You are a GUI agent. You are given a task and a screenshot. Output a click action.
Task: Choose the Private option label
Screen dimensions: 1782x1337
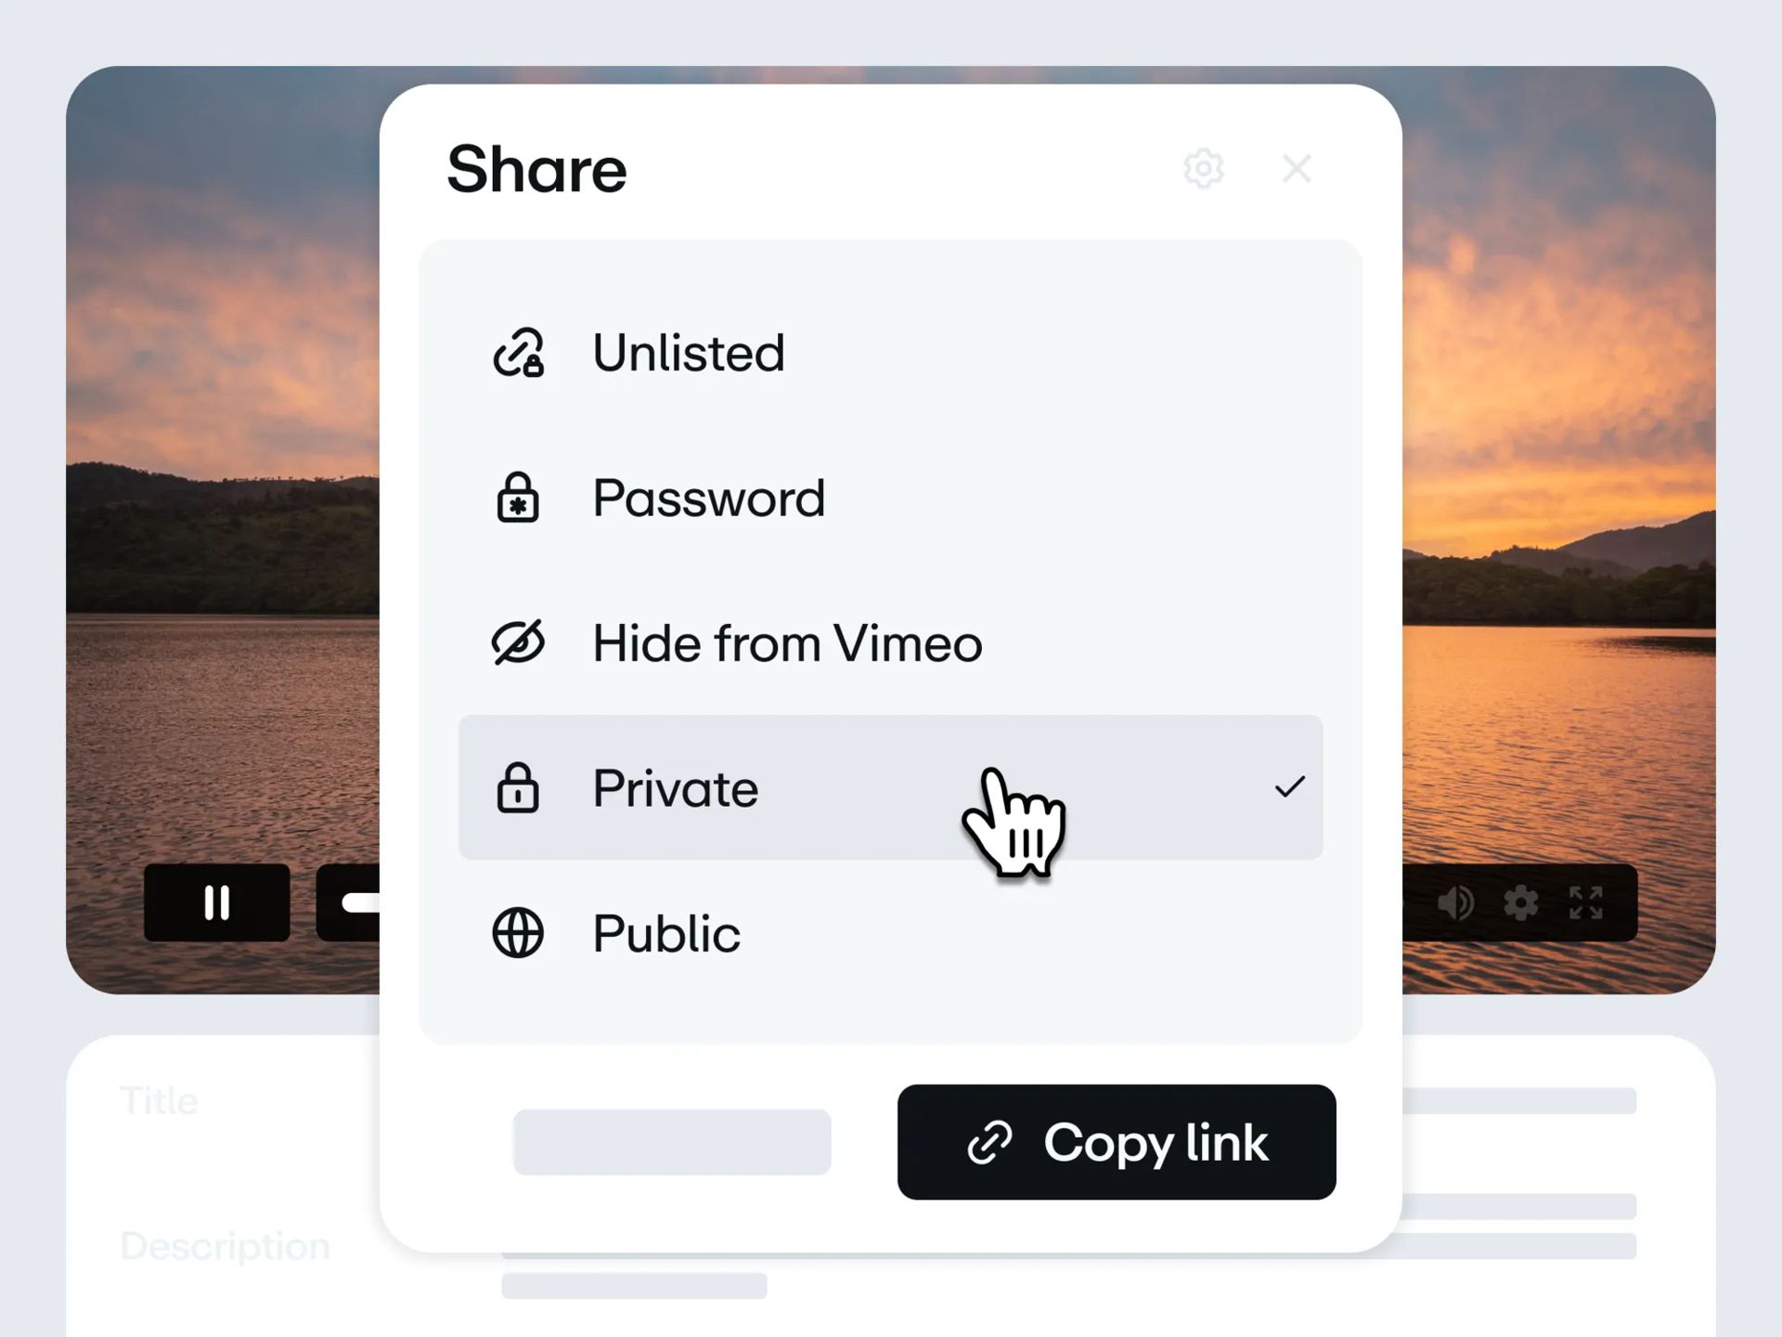click(676, 788)
